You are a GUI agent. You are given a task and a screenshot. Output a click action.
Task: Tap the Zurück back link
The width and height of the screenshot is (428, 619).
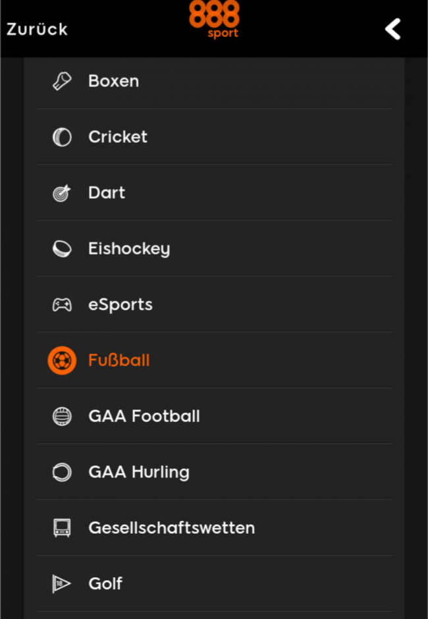(37, 29)
